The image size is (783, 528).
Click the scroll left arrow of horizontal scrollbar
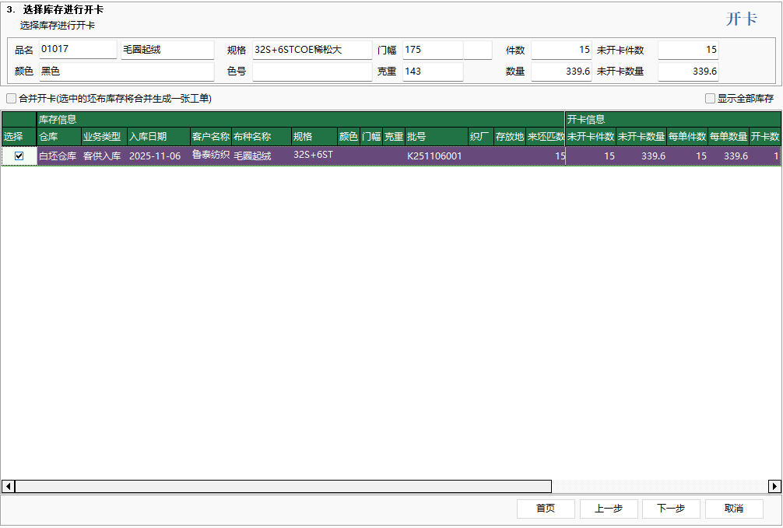coord(8,486)
